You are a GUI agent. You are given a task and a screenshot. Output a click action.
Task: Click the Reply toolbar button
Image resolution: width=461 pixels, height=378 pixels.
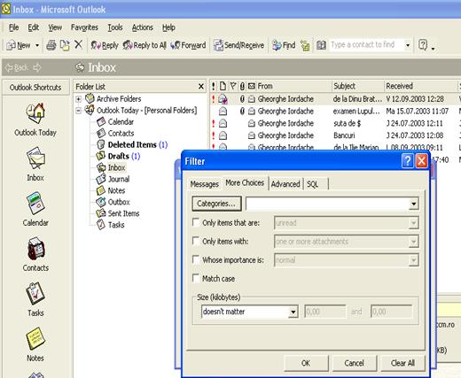coord(105,45)
